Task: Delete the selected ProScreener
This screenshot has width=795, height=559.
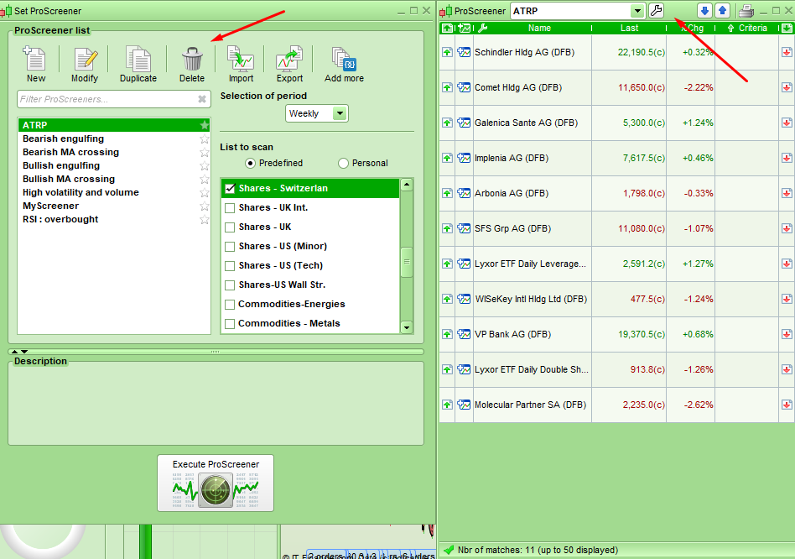Action: (192, 65)
